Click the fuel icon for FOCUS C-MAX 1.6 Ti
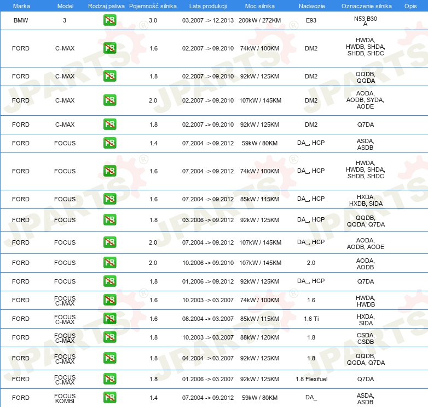 pyautogui.click(x=109, y=318)
